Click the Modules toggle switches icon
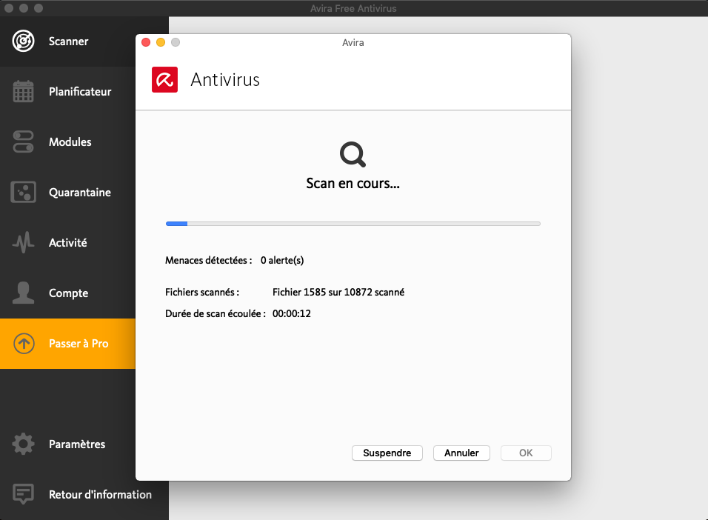 click(23, 142)
